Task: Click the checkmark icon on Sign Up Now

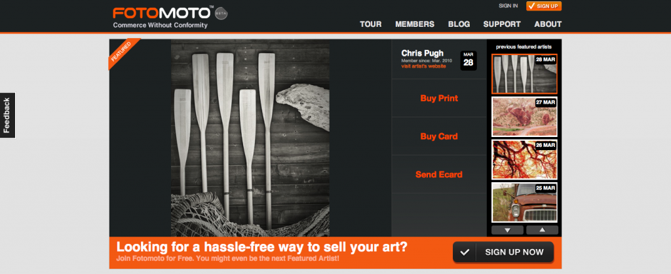Action: click(x=465, y=252)
